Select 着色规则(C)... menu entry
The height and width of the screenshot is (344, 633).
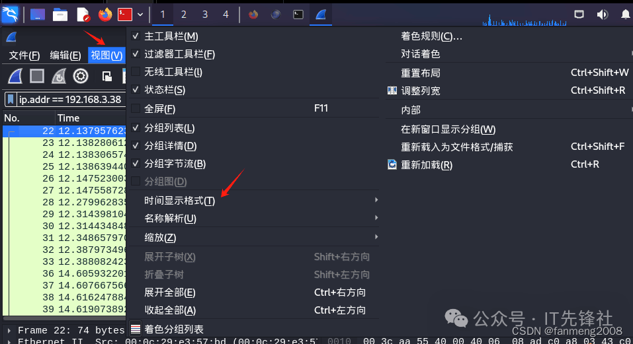[x=431, y=36]
